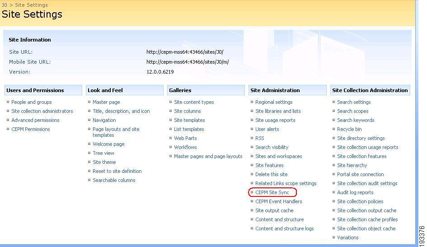Open Search keywords link

click(x=356, y=120)
